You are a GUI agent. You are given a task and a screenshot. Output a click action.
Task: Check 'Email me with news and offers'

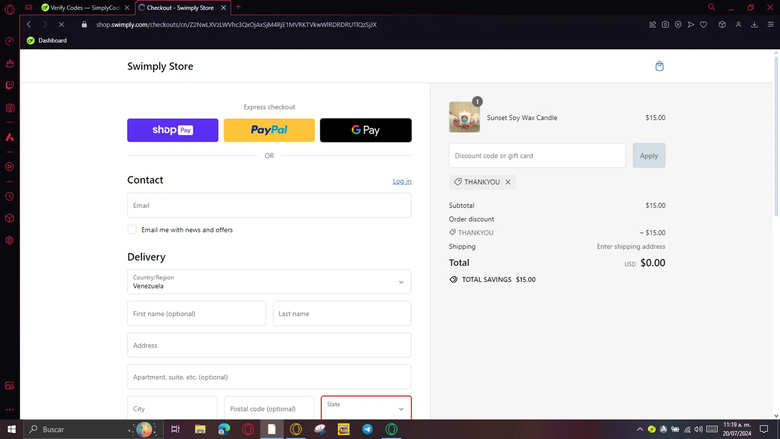point(132,229)
